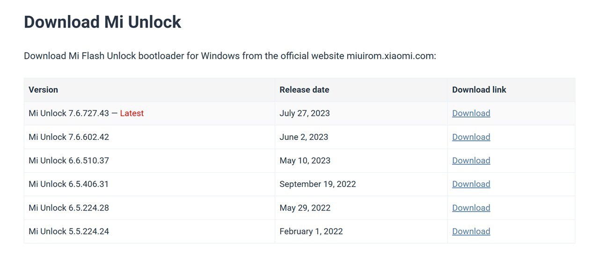Click the Version column header
Viewport: 599px width, 262px height.
44,89
